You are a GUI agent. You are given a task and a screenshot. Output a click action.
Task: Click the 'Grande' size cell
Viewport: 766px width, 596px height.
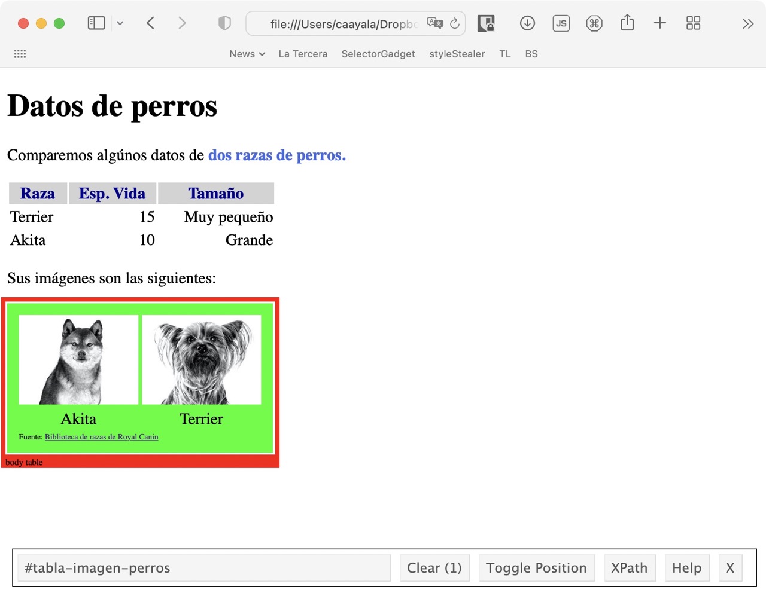click(250, 240)
